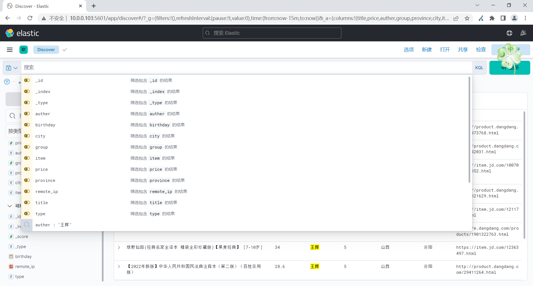Expand the 中华人民共和国民法典注释本 document row
Image resolution: width=533 pixels, height=286 pixels.
coord(119,267)
